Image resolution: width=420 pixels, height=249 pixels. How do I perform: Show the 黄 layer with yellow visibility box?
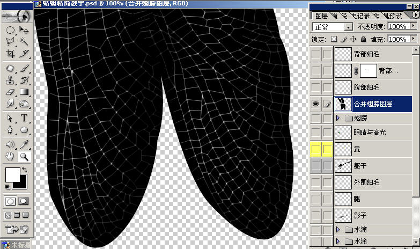pos(316,149)
